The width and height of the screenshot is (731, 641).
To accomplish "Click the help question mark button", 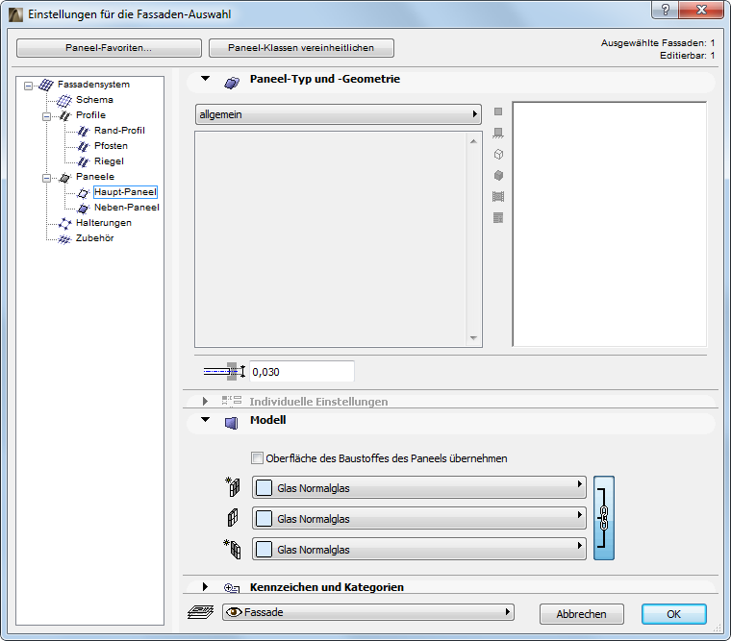I will (x=666, y=10).
